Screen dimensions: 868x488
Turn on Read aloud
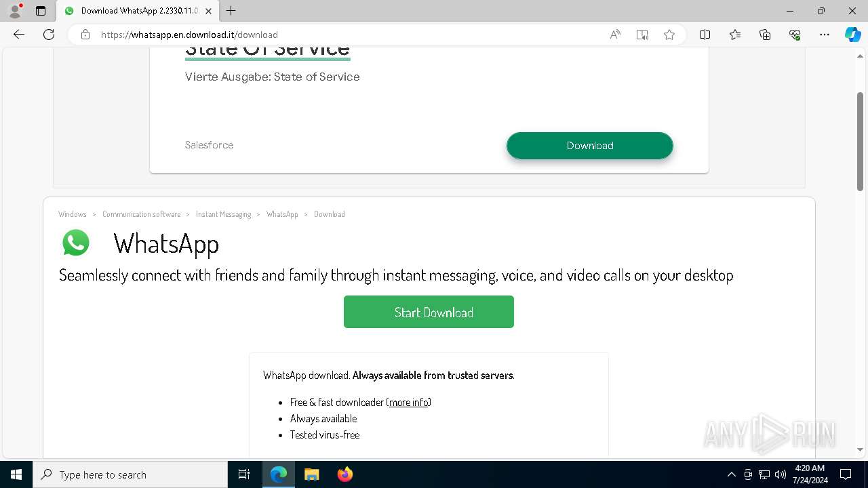(615, 35)
